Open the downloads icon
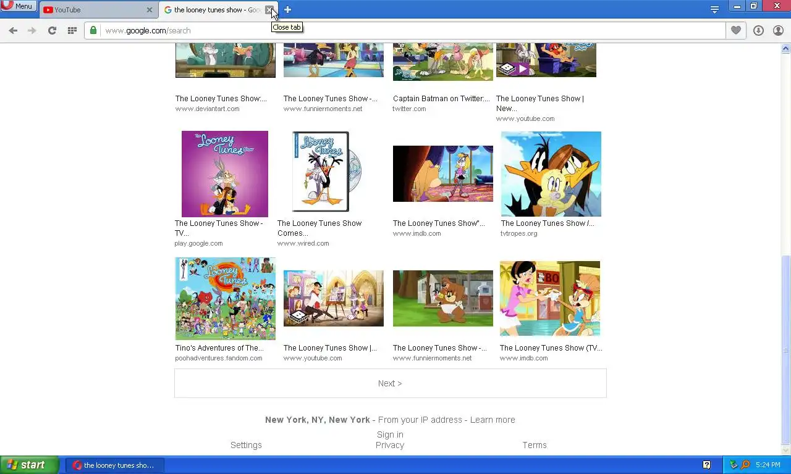The image size is (791, 474). [758, 30]
